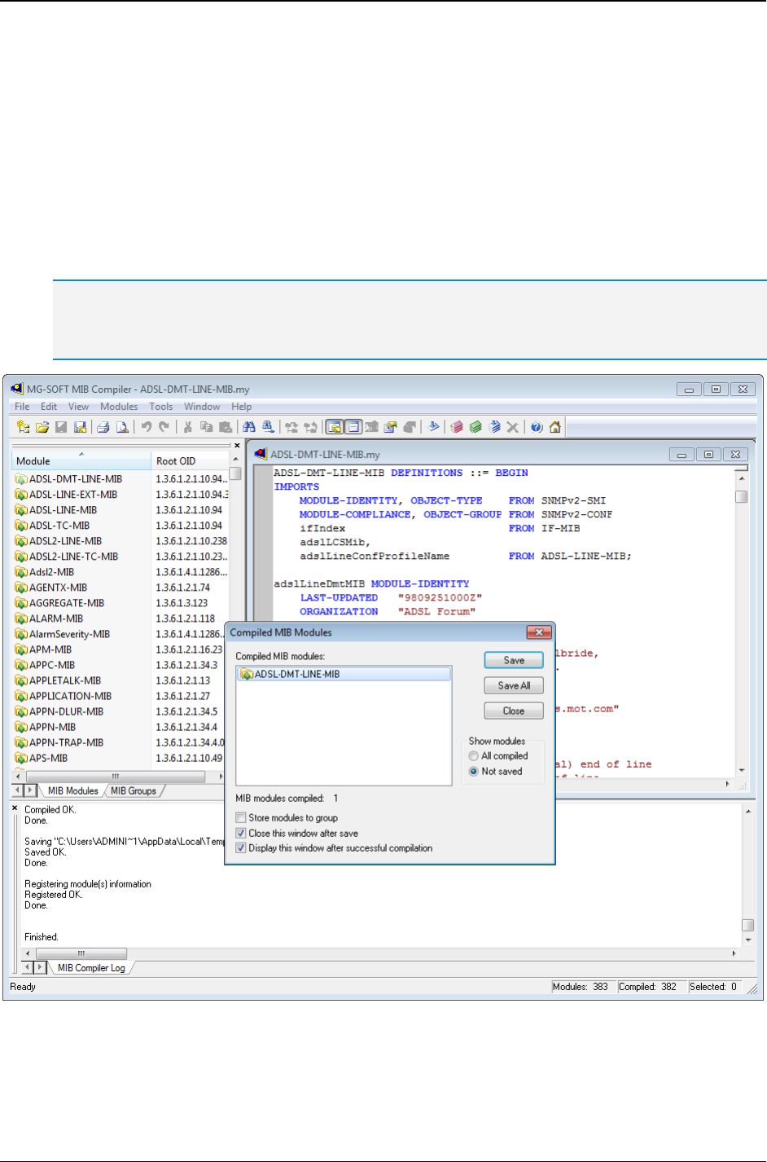
Task: Click the New file toolbar icon
Action: click(23, 427)
